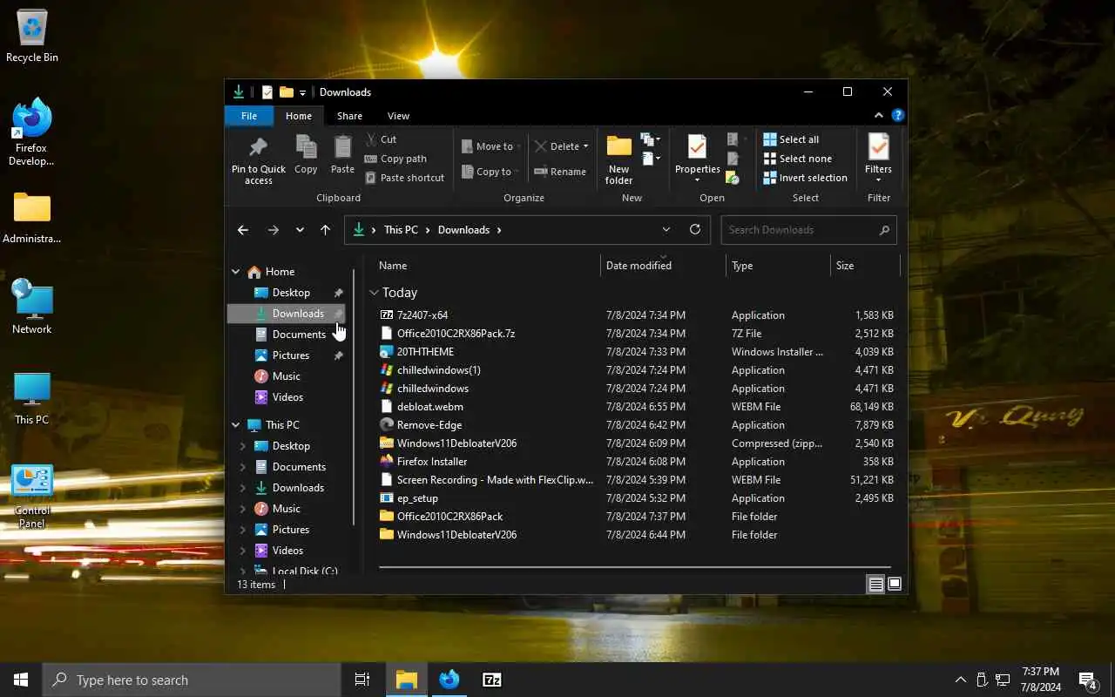Select Control Panel desktop icon
Viewport: 1115px width, 697px height.
coord(32,497)
